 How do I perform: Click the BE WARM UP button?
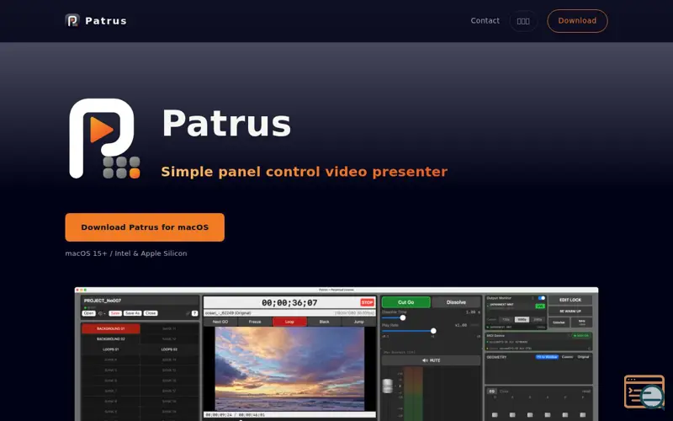(x=570, y=311)
